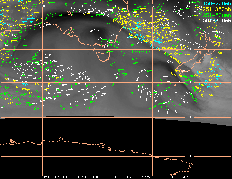The height and width of the screenshot is (179, 232).
Task: Click the -160 longitude label
Action: (152, 6)
